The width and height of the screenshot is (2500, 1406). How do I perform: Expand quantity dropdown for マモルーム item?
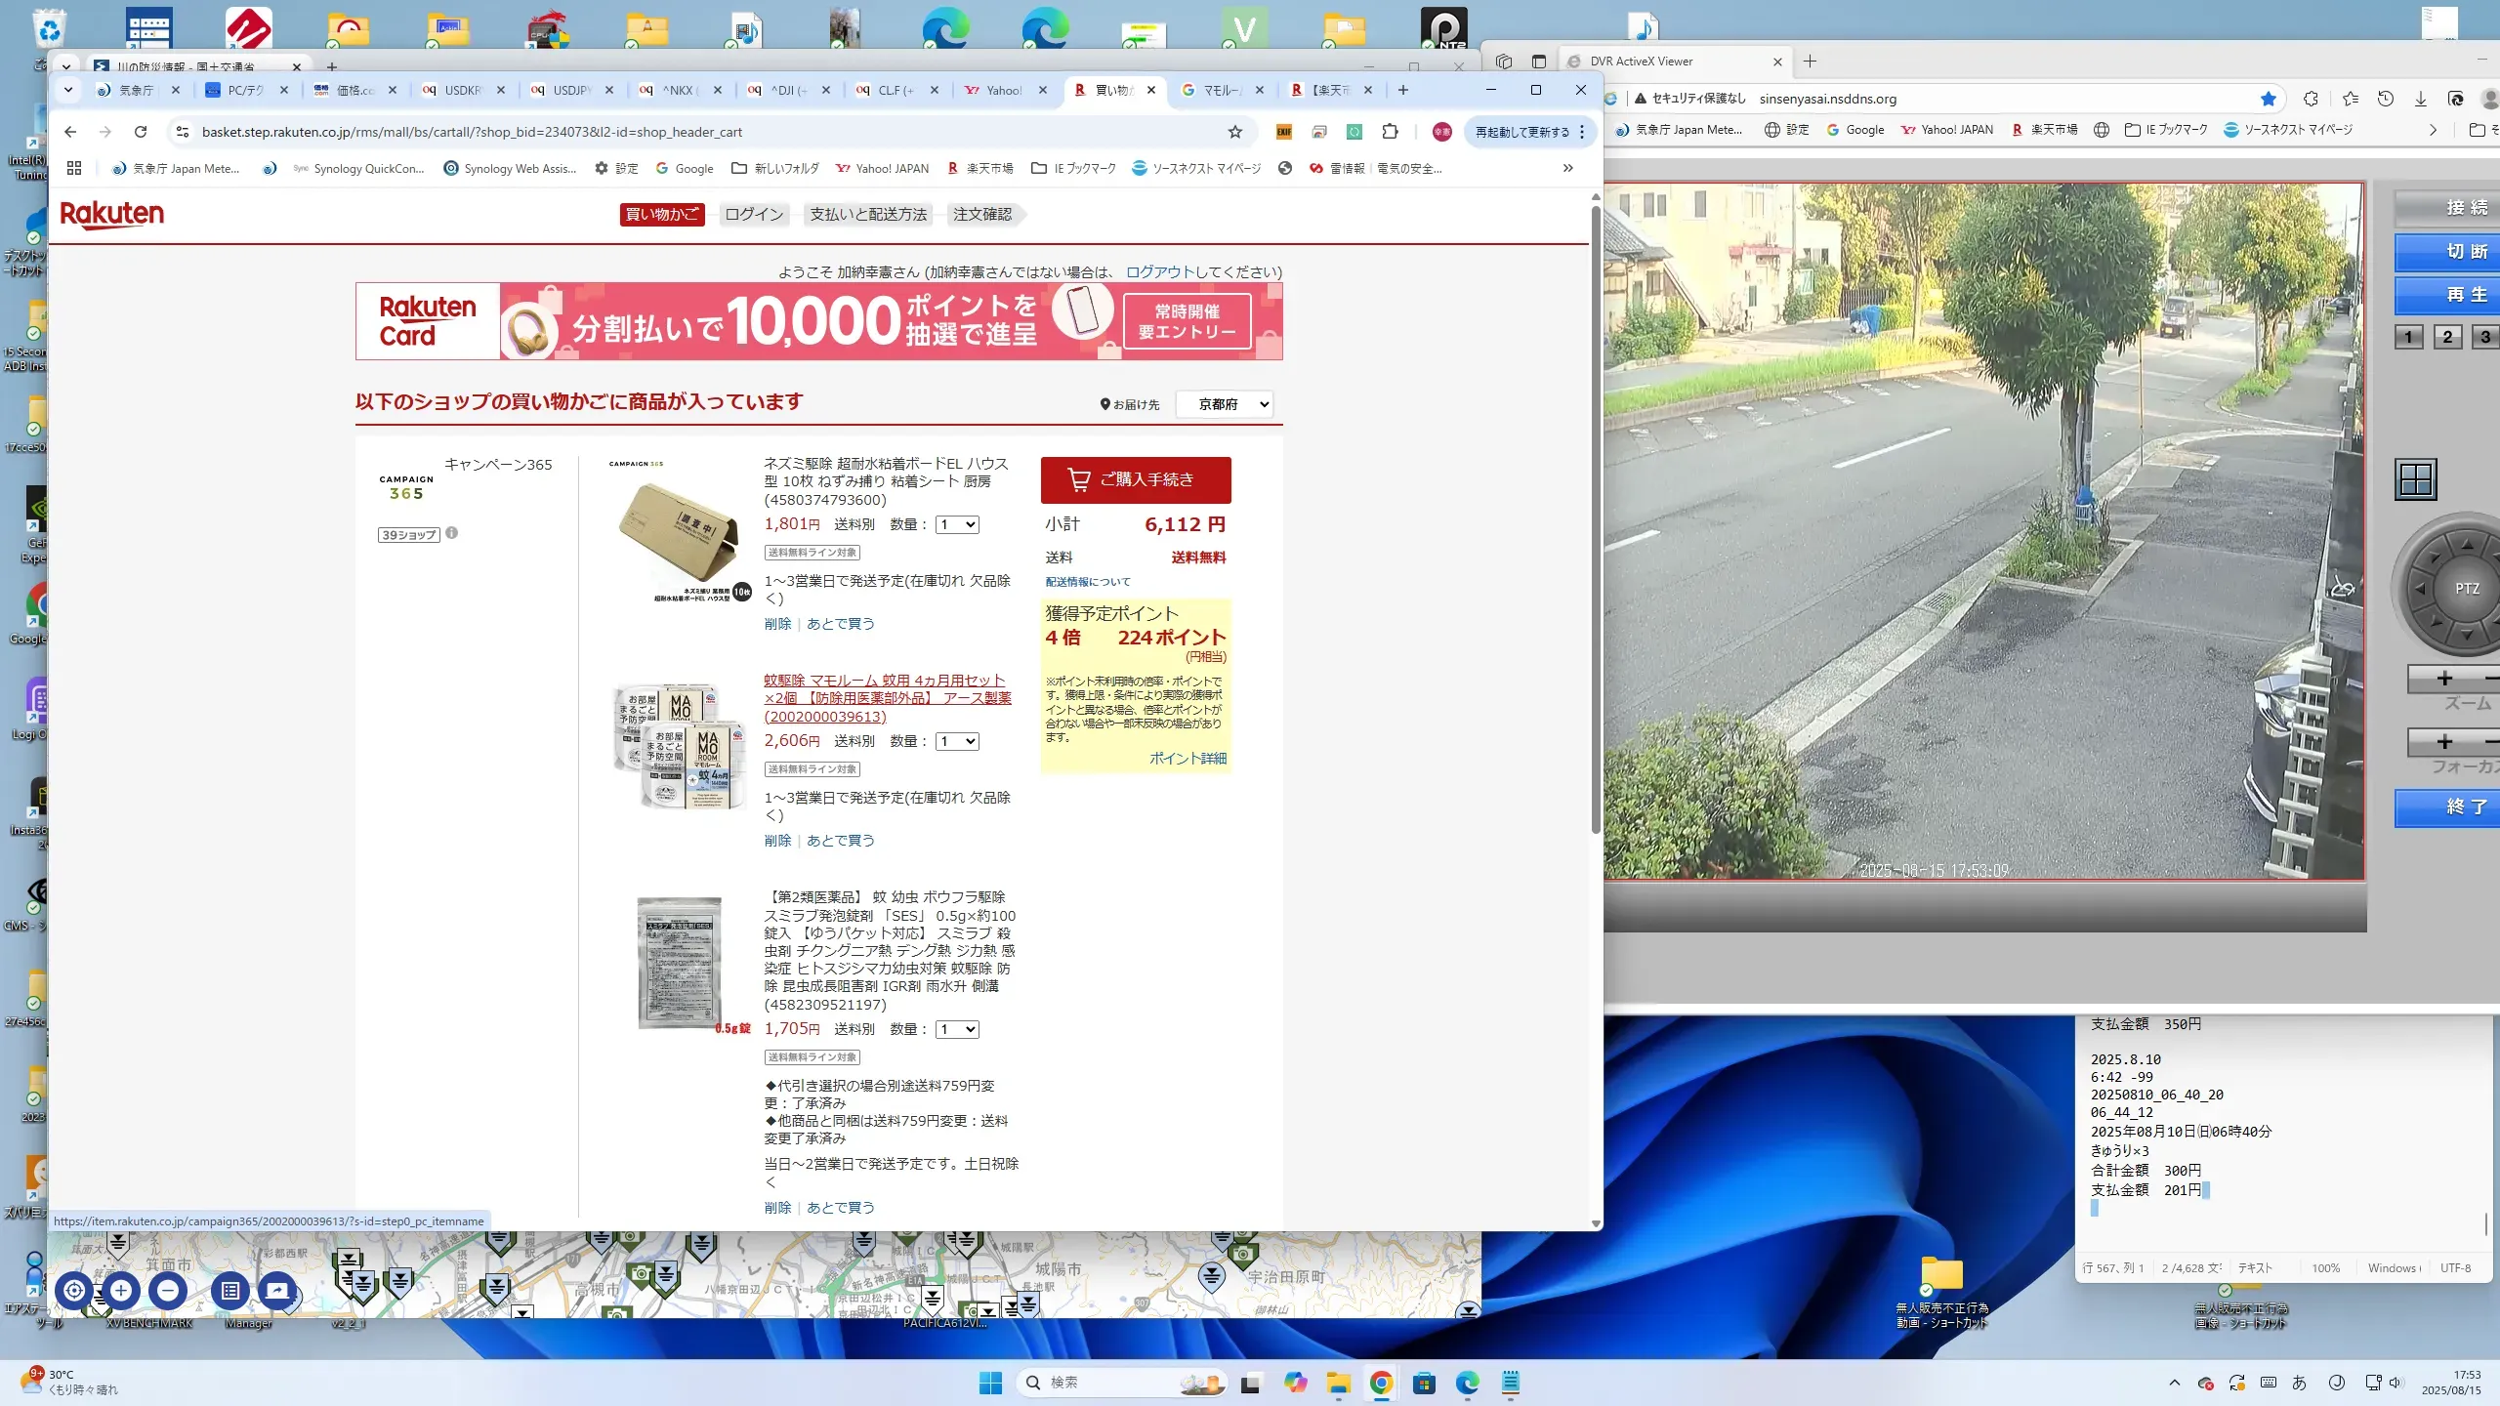tap(957, 741)
